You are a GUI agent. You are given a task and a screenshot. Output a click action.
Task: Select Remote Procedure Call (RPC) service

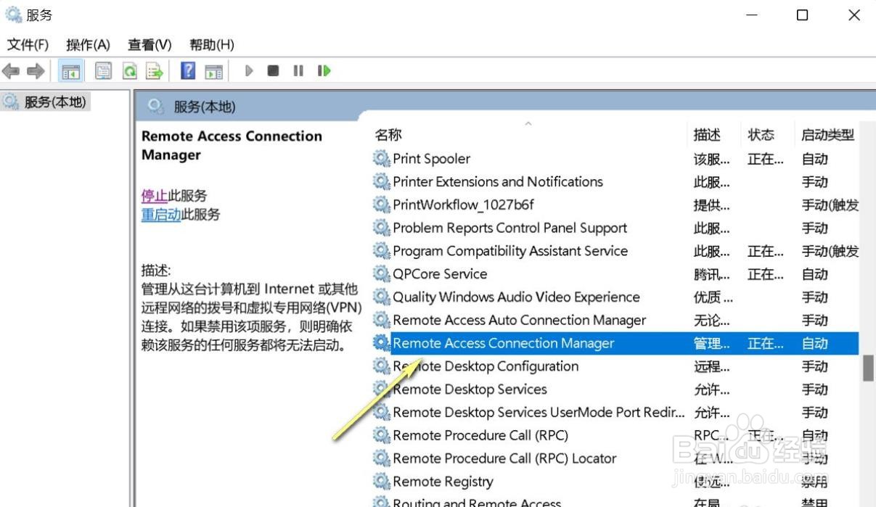click(615, 436)
